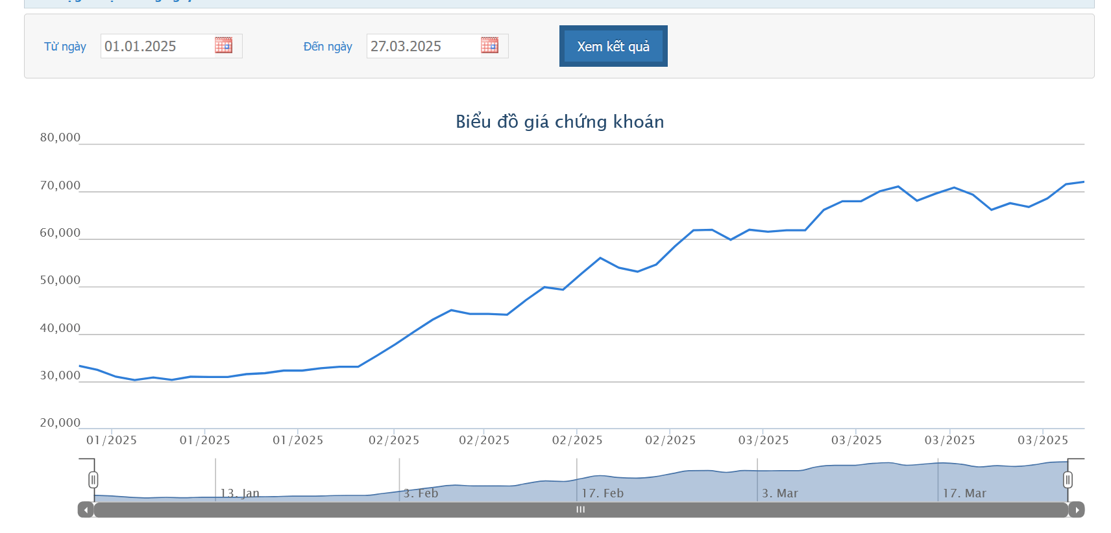This screenshot has height=533, width=1111.
Task: Click the left navigator range handle
Action: (93, 480)
